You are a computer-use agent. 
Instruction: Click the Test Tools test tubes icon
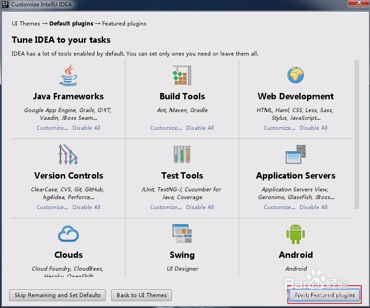click(x=182, y=154)
